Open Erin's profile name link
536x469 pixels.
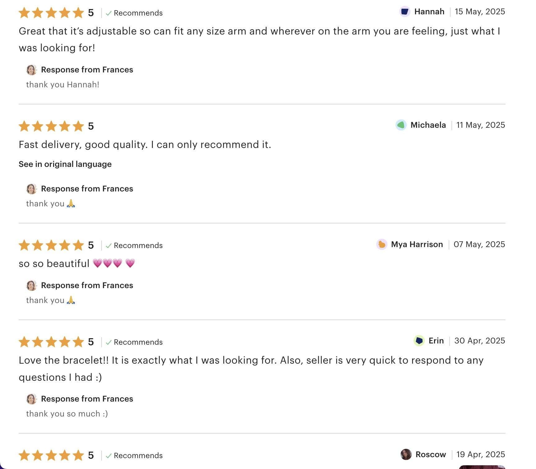tap(436, 341)
